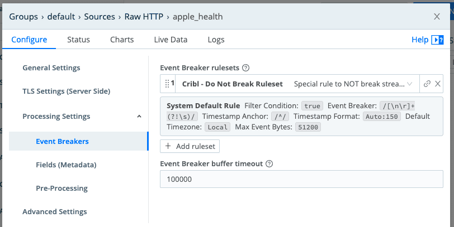This screenshot has height=227, width=454.
Task: Collapse the Processing Settings section
Action: (139, 117)
